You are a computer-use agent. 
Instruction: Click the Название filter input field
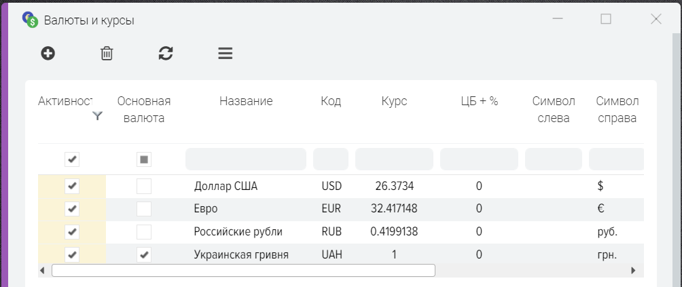click(246, 159)
